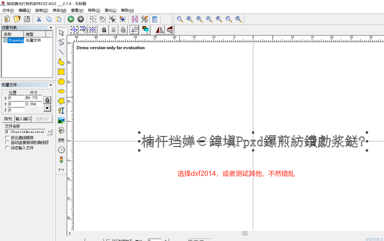Image resolution: width=384 pixels, height=241 pixels.
Task: Open the 绘制(D) menu
Action: (x=42, y=10)
